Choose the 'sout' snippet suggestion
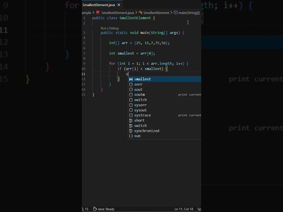The width and height of the screenshot is (283, 212). pos(164,90)
